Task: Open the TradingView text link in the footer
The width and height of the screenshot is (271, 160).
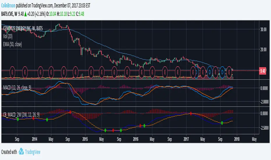Action: tap(34, 152)
